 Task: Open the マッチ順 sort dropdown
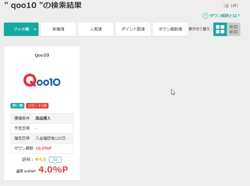(x=21, y=29)
